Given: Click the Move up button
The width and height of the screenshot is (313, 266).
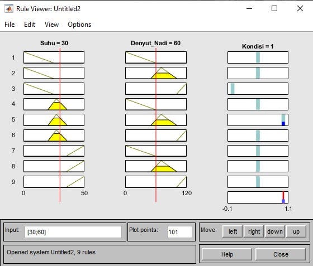Looking at the screenshot, I should point(296,231).
